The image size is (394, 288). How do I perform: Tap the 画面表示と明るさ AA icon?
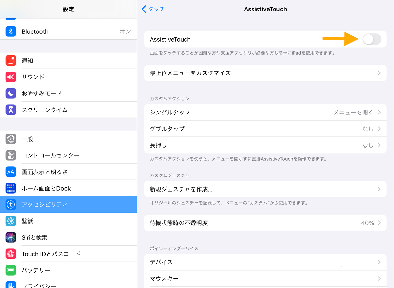pyautogui.click(x=11, y=172)
